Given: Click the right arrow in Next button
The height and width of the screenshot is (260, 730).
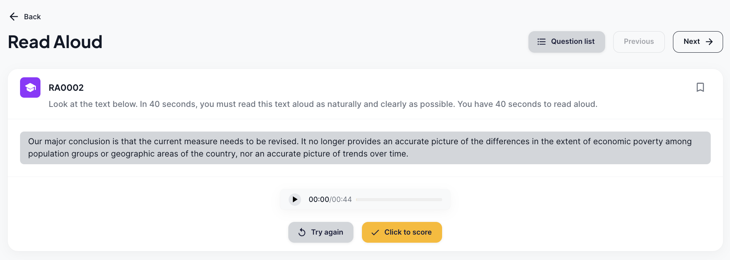Looking at the screenshot, I should 709,42.
